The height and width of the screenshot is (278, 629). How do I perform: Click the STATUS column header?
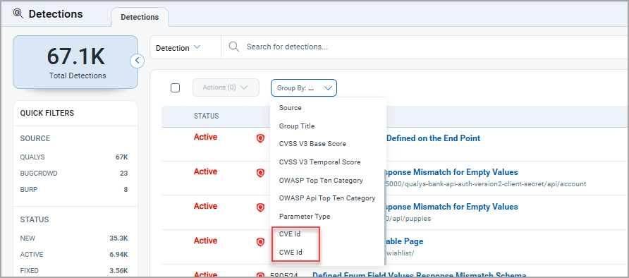click(206, 116)
